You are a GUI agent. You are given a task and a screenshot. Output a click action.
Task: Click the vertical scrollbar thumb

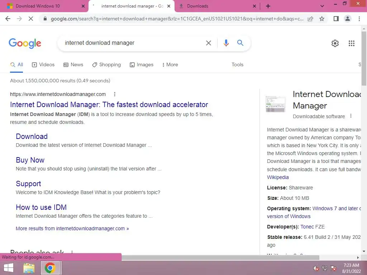[x=364, y=58]
